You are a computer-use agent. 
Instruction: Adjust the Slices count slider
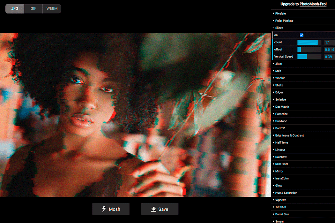tap(309, 42)
